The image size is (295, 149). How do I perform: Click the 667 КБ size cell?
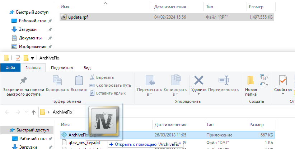pos(266,135)
